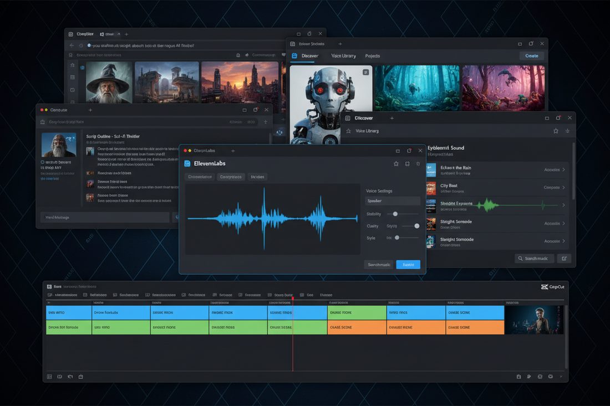Click the refresh icon beside the back arrow

tap(81, 45)
